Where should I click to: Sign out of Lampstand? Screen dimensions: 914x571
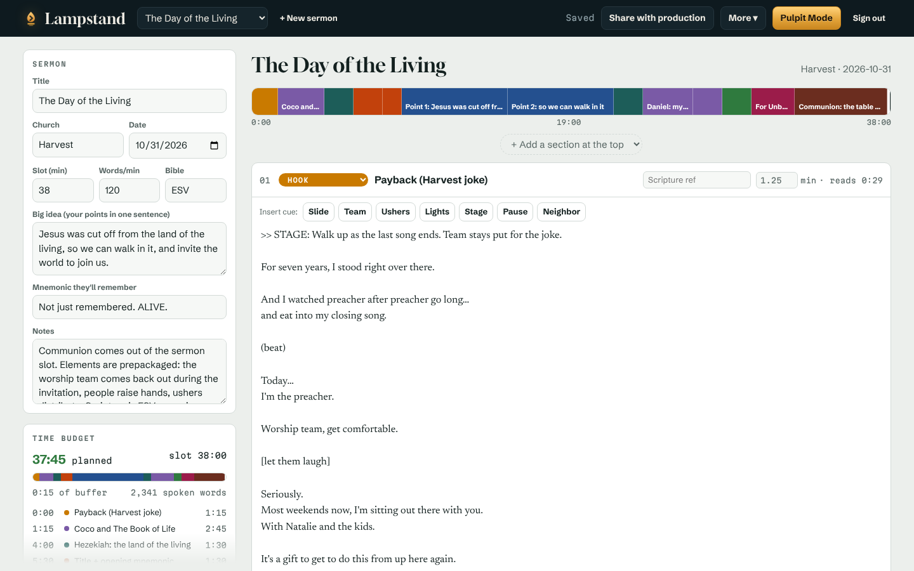pyautogui.click(x=869, y=18)
